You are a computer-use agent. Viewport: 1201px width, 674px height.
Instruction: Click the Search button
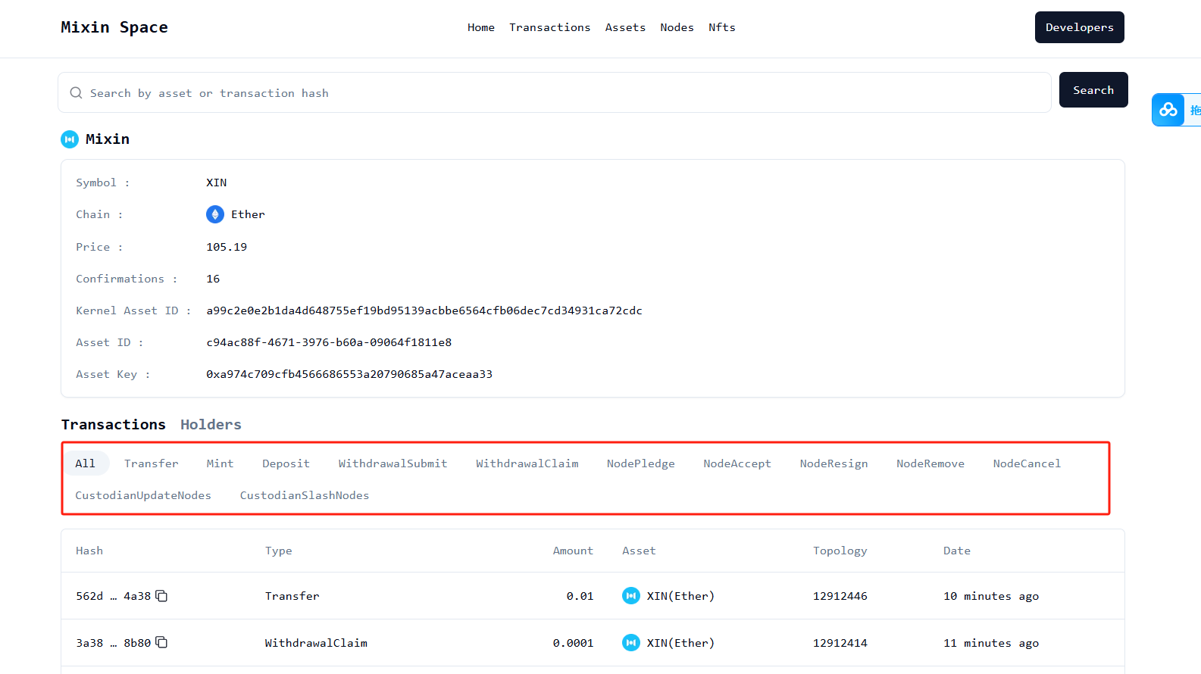(x=1093, y=90)
